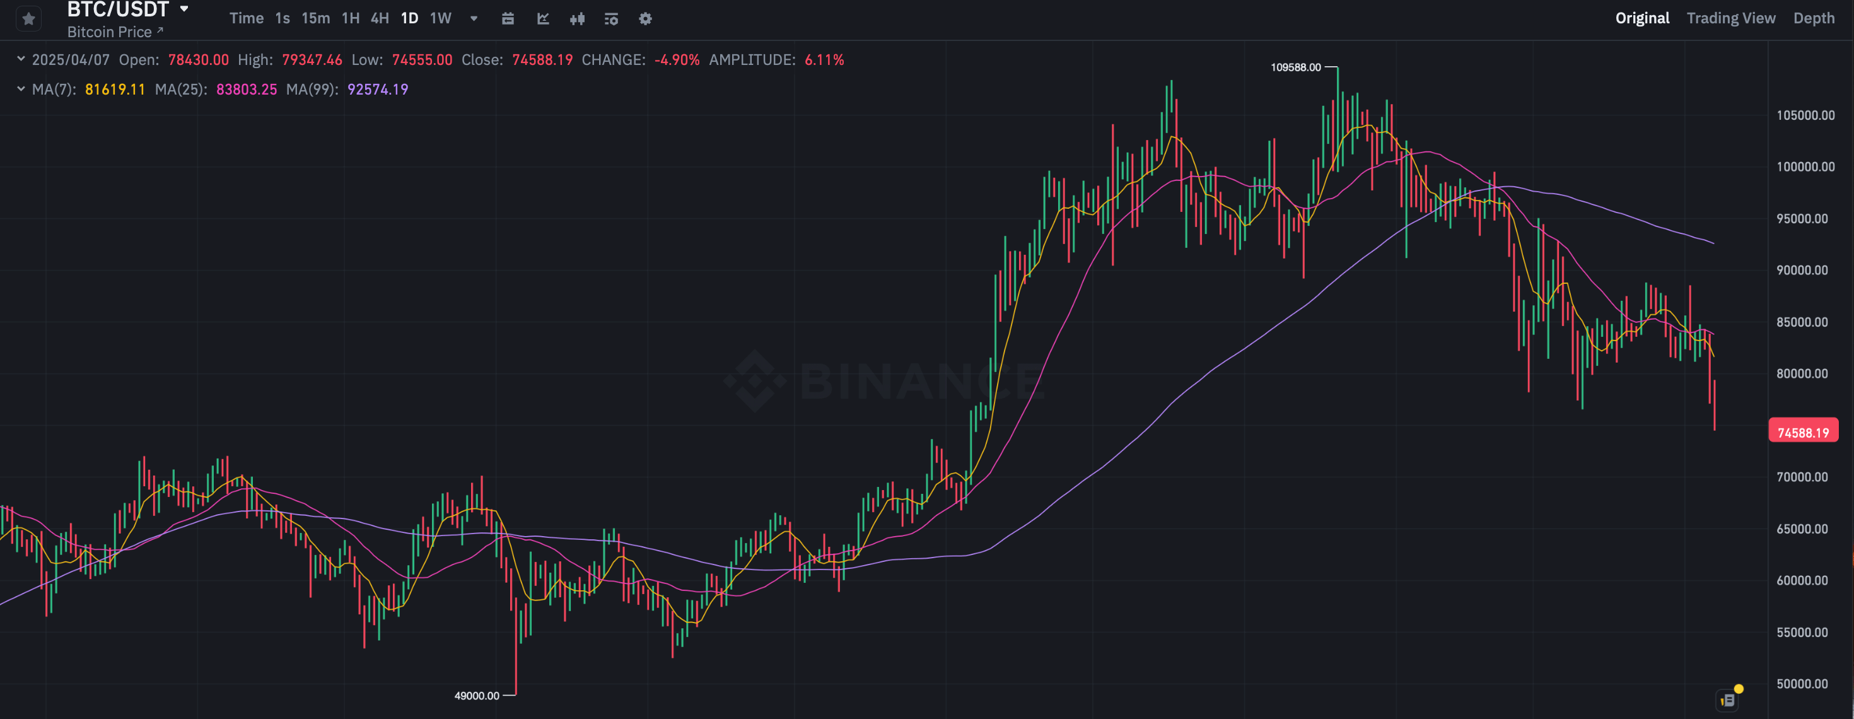Screen dimensions: 1854x719
Task: Select the Time chart interval
Action: pyautogui.click(x=246, y=19)
